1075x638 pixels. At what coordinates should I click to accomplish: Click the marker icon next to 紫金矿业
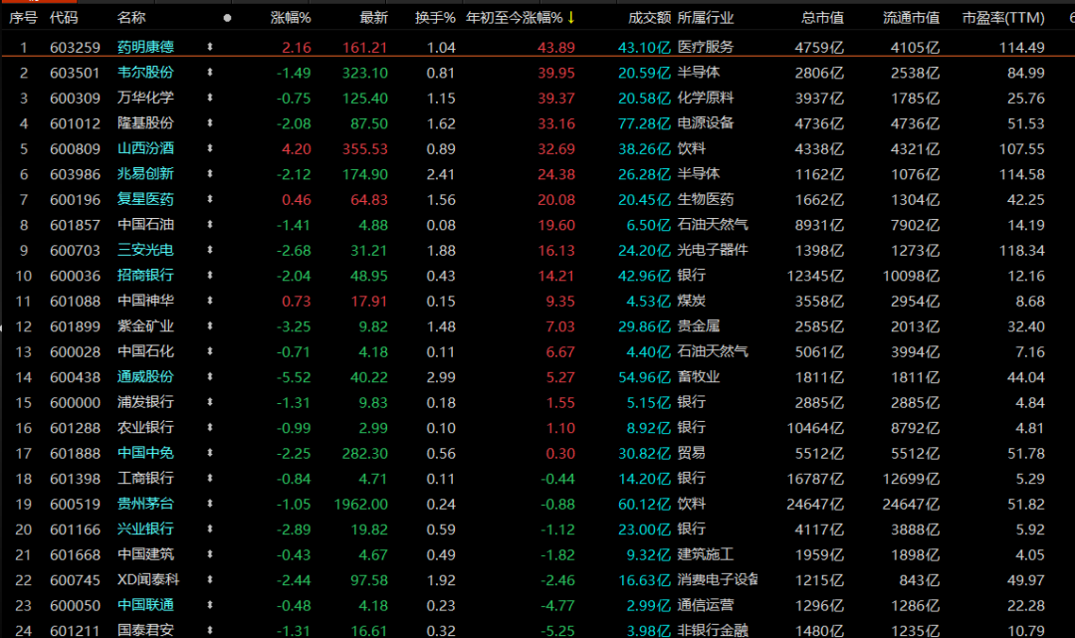[210, 325]
